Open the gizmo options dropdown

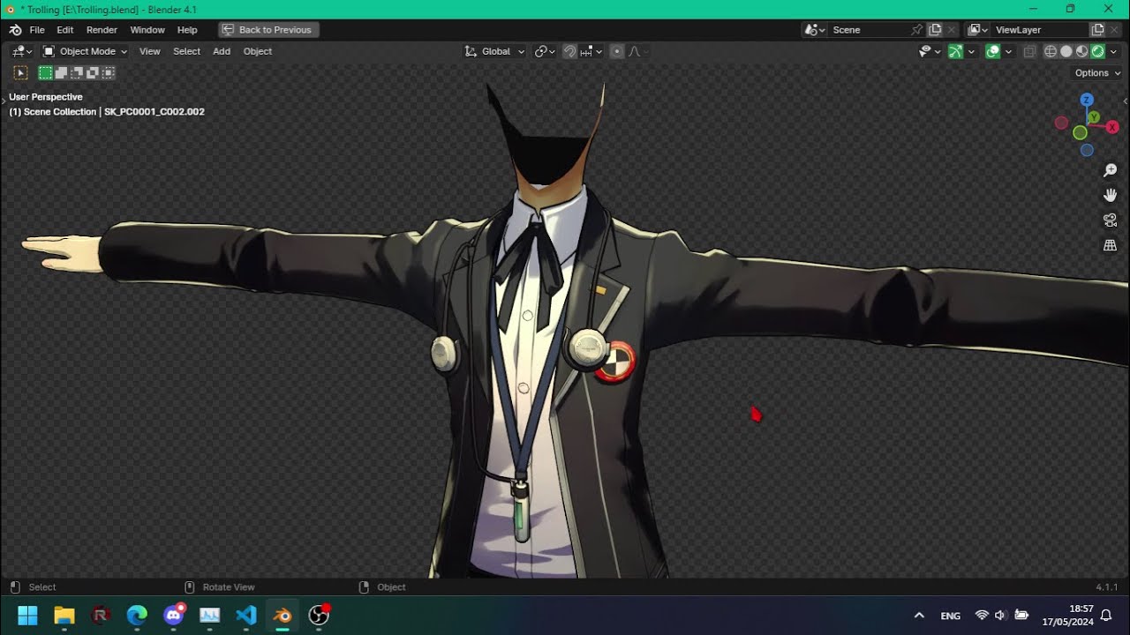[971, 51]
